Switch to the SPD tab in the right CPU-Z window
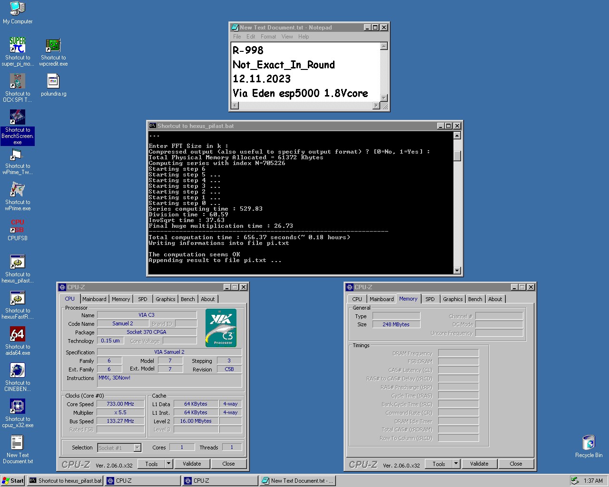This screenshot has width=609, height=487. [430, 299]
